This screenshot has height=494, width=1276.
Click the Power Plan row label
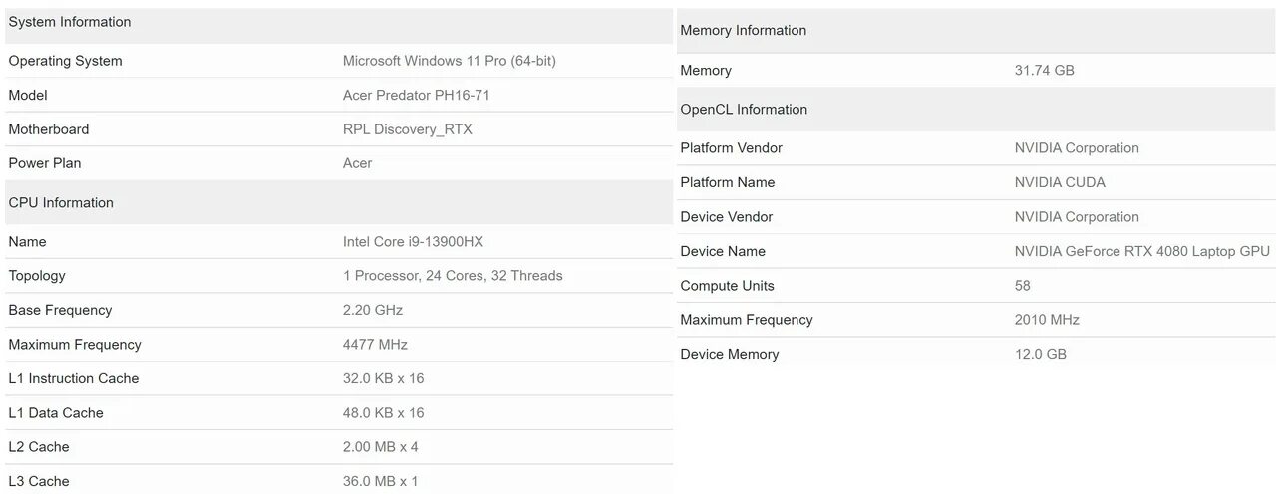(x=45, y=163)
